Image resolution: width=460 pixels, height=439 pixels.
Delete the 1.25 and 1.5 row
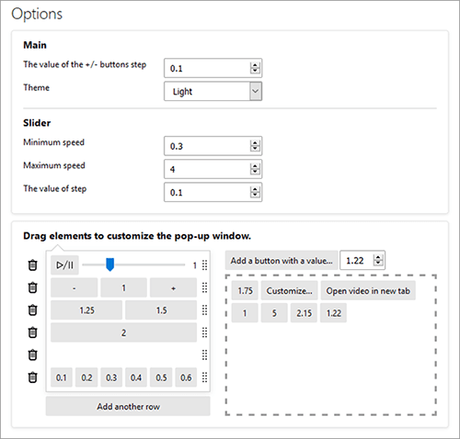coord(32,310)
